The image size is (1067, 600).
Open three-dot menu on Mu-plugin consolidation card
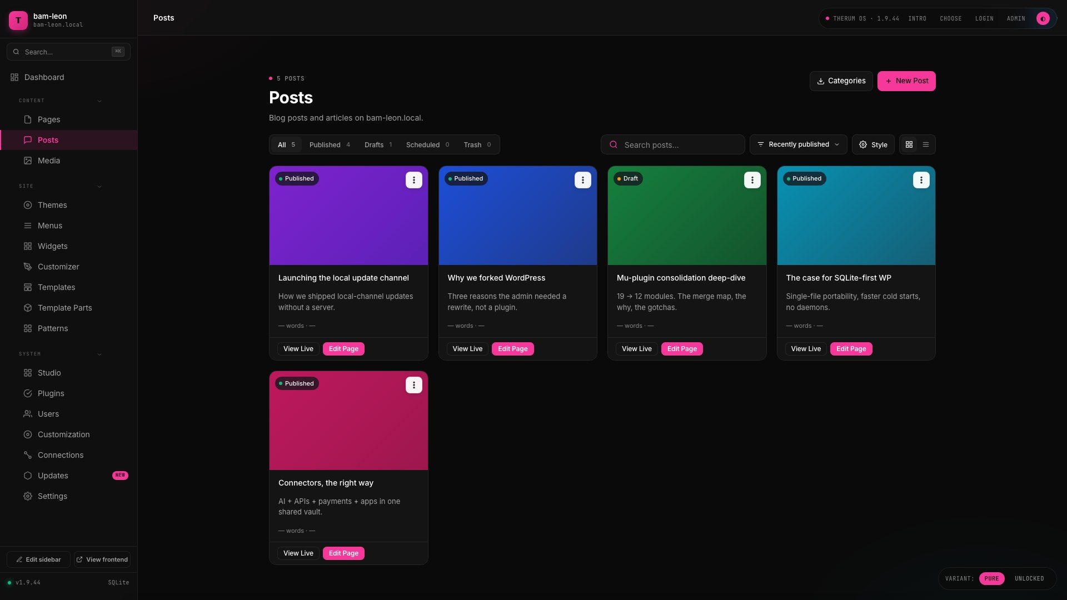(752, 180)
